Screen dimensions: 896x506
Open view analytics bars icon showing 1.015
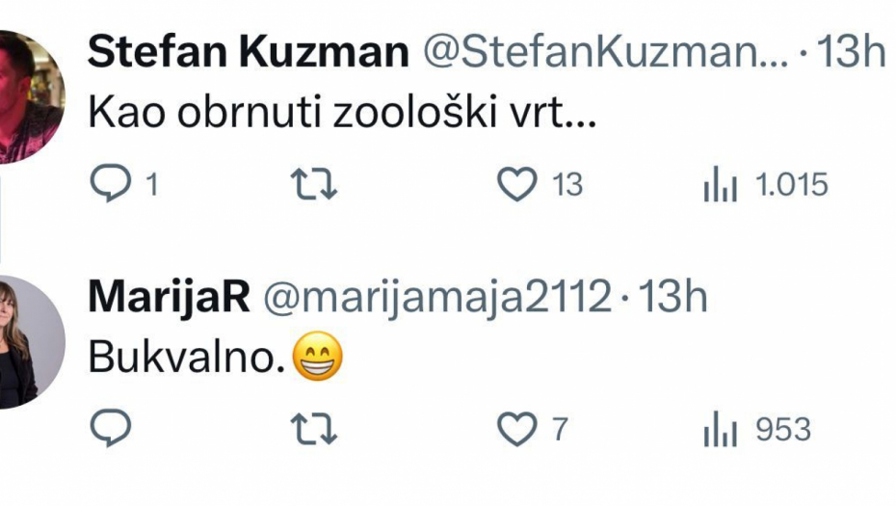pyautogui.click(x=720, y=184)
